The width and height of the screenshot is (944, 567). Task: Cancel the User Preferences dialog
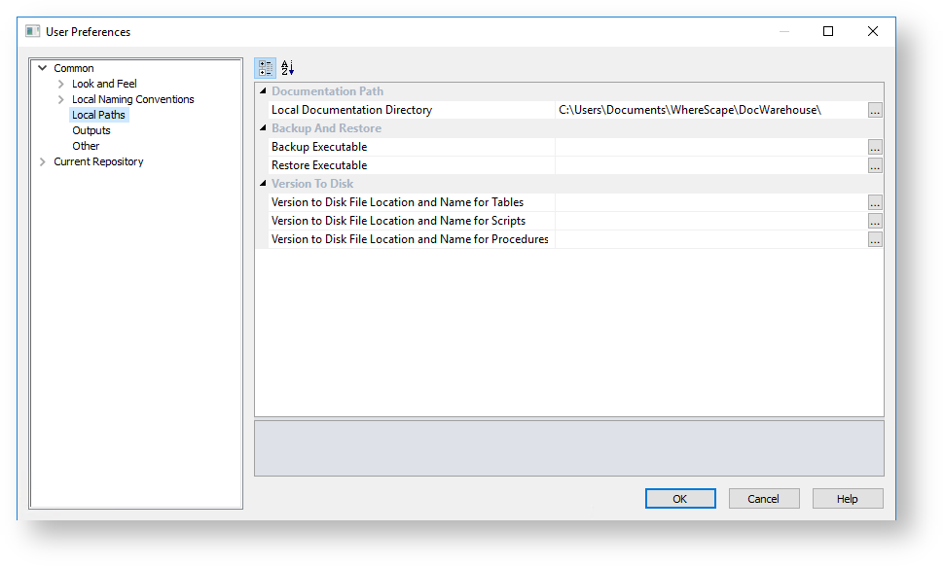coord(764,498)
